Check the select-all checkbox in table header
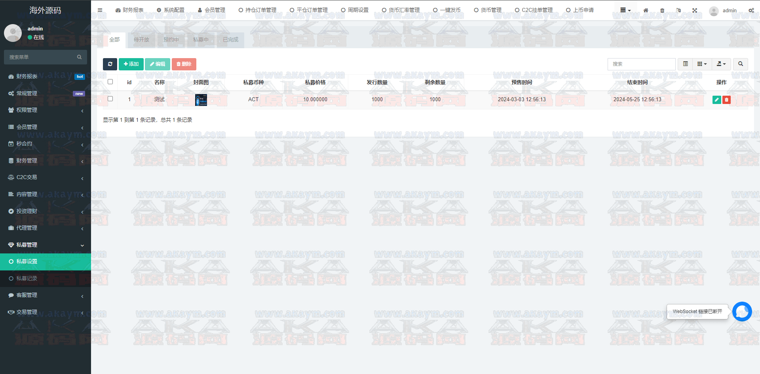This screenshot has width=760, height=374. (x=110, y=82)
